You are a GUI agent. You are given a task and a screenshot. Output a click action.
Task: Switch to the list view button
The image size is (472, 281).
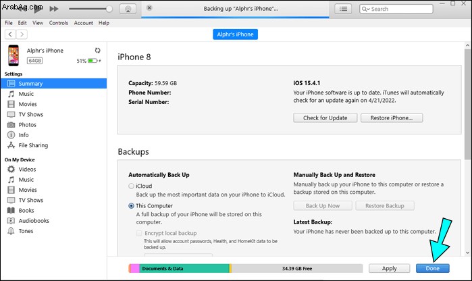(344, 9)
